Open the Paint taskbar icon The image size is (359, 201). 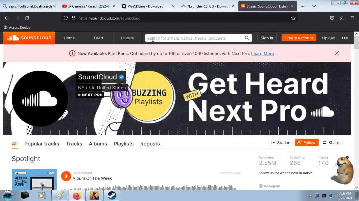tap(59, 195)
